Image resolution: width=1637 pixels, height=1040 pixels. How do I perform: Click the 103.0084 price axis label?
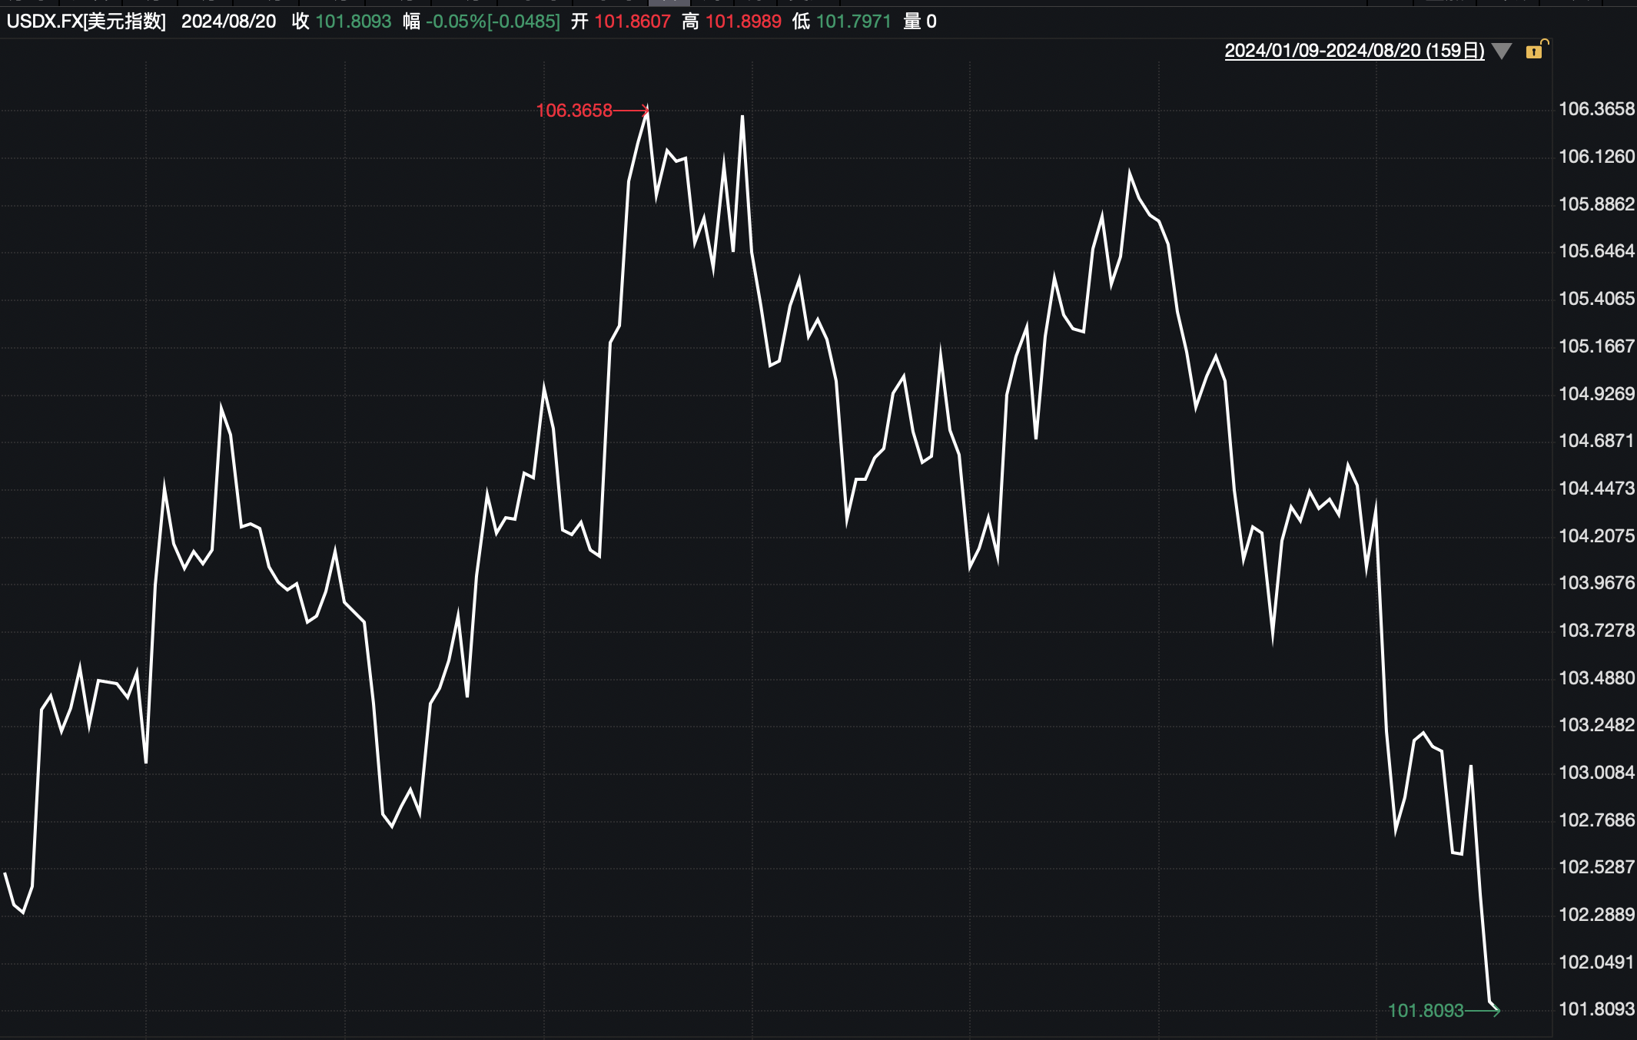coord(1595,773)
